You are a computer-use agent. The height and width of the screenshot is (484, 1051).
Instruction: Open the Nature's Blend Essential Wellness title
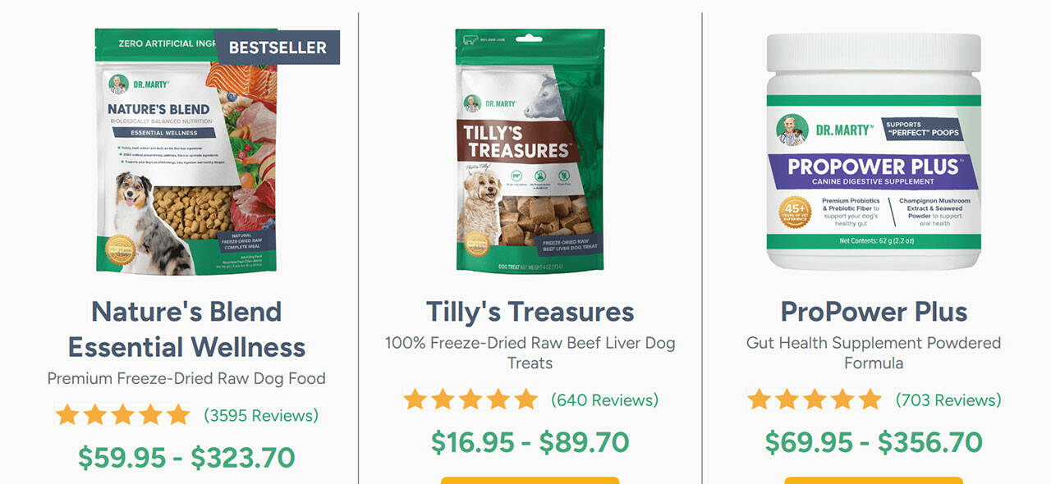pos(186,329)
